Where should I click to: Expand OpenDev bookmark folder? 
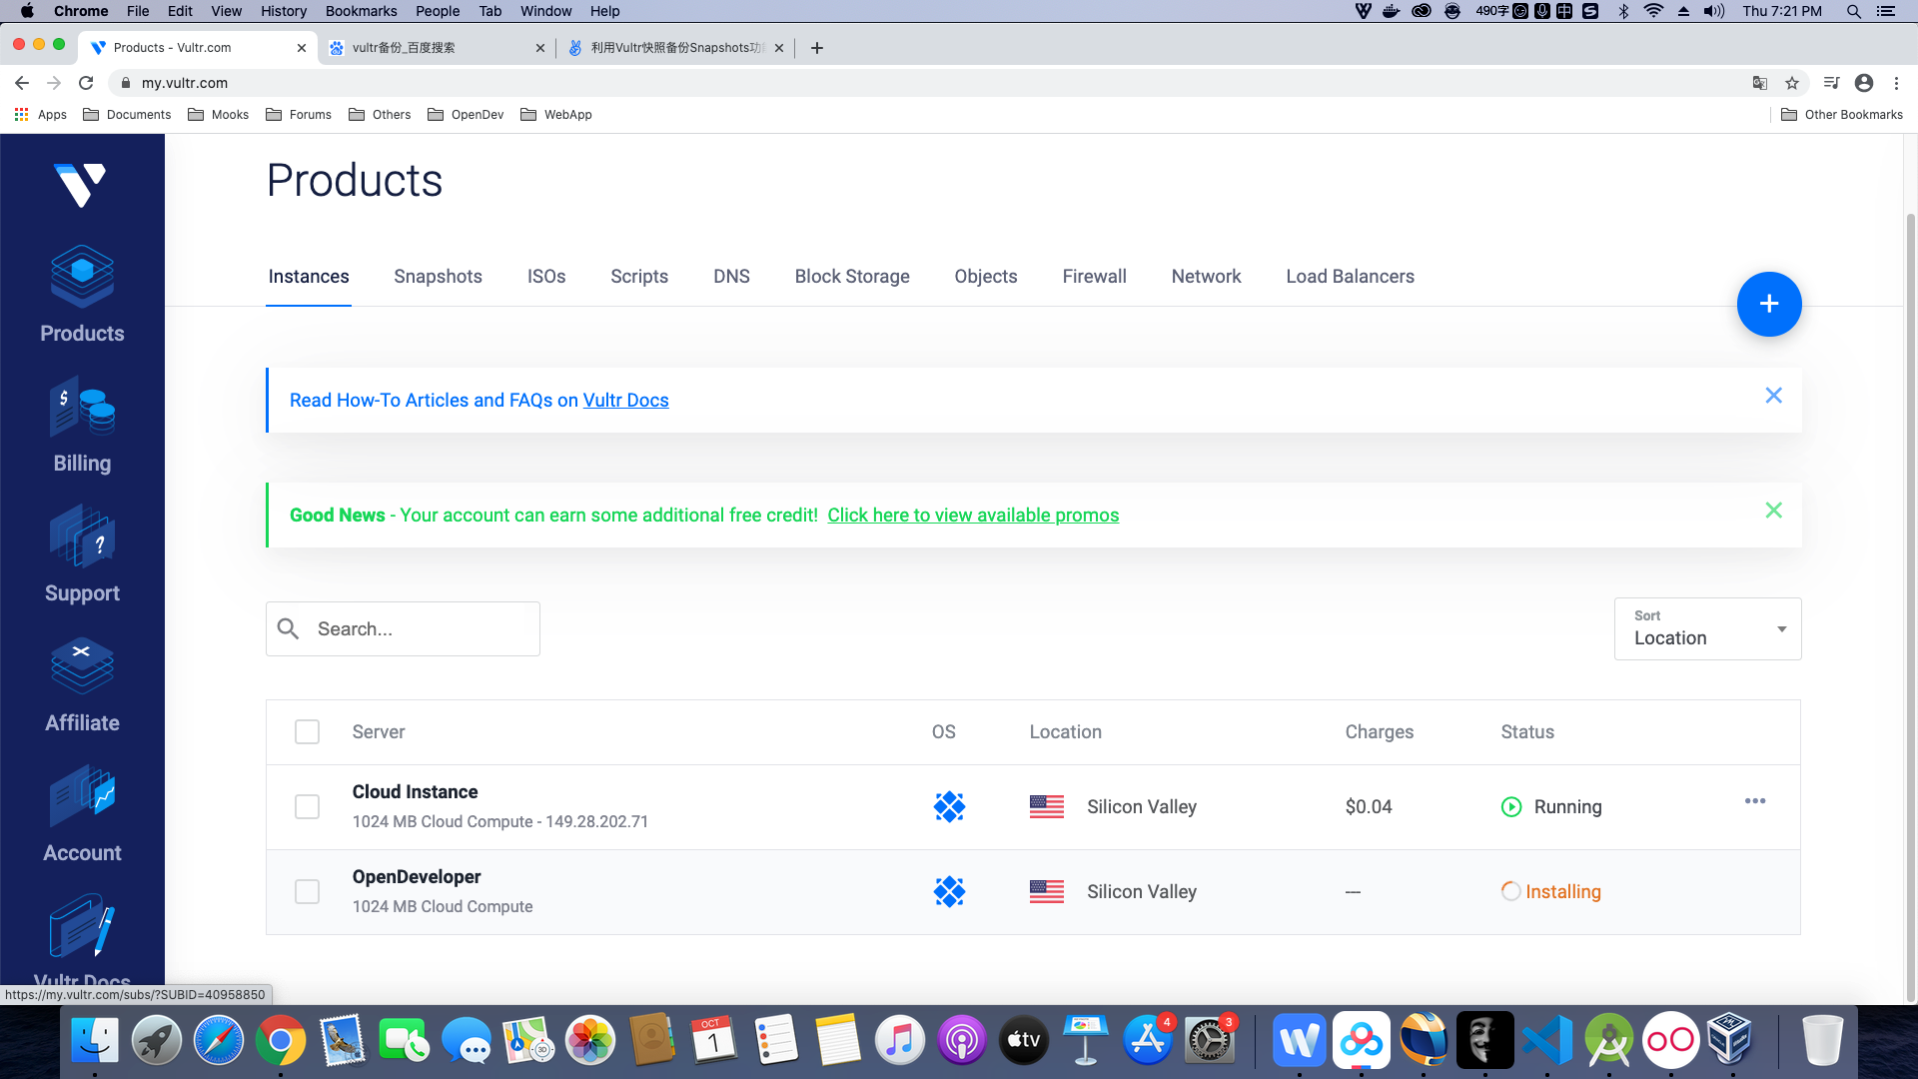pyautogui.click(x=466, y=115)
